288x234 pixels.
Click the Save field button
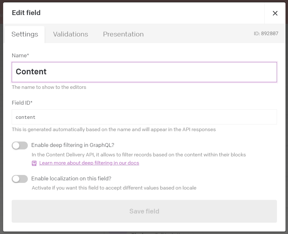click(x=144, y=211)
